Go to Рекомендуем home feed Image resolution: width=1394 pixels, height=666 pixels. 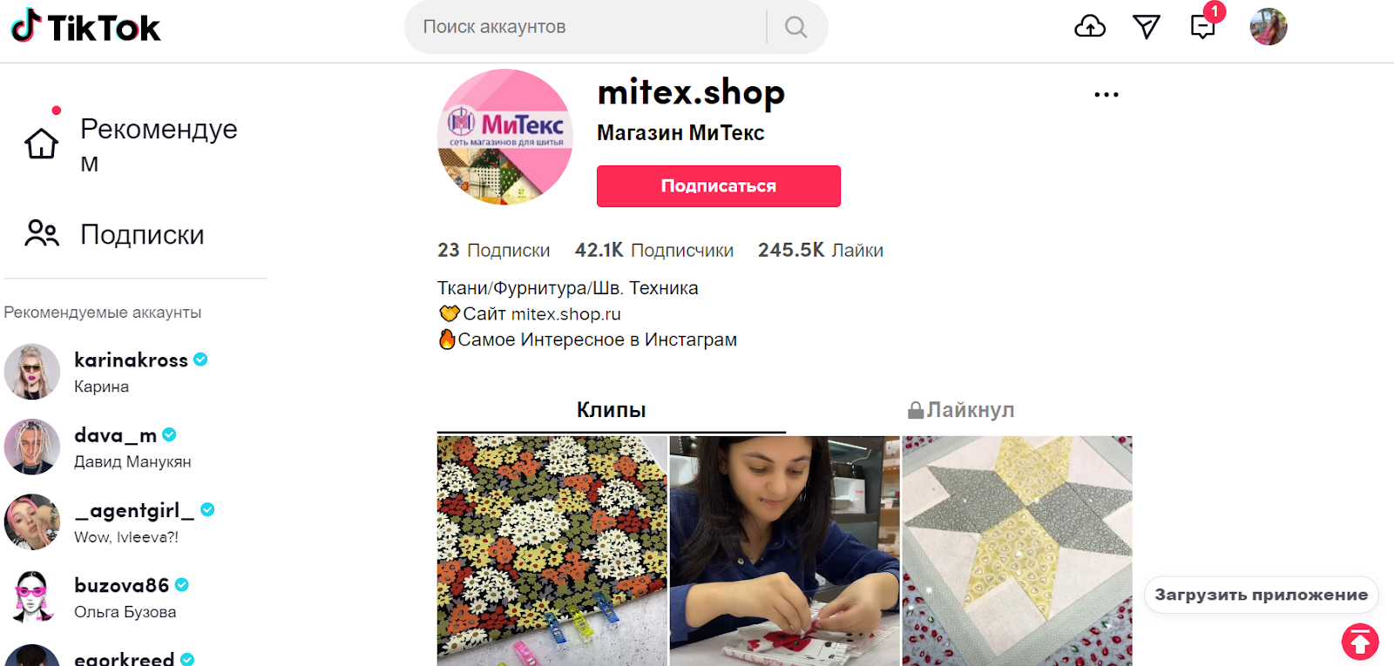coord(131,145)
